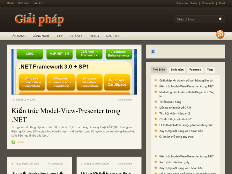Open the CÔNG NGHỆ category
The height and width of the screenshot is (174, 232).
pyautogui.click(x=41, y=36)
